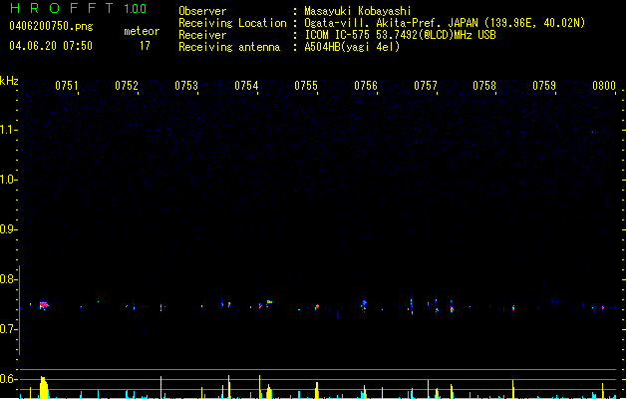The height and width of the screenshot is (399, 627).
Task: Click the 0752 time axis label
Action: click(127, 86)
